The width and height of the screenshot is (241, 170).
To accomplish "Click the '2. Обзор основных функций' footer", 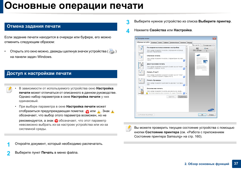I will [x=207, y=164].
